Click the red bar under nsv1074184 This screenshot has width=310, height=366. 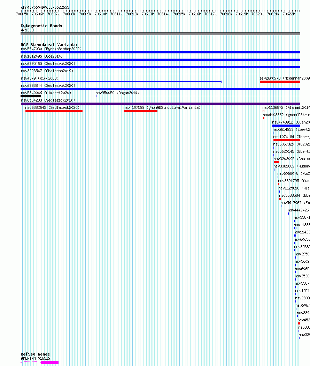pos(287,140)
